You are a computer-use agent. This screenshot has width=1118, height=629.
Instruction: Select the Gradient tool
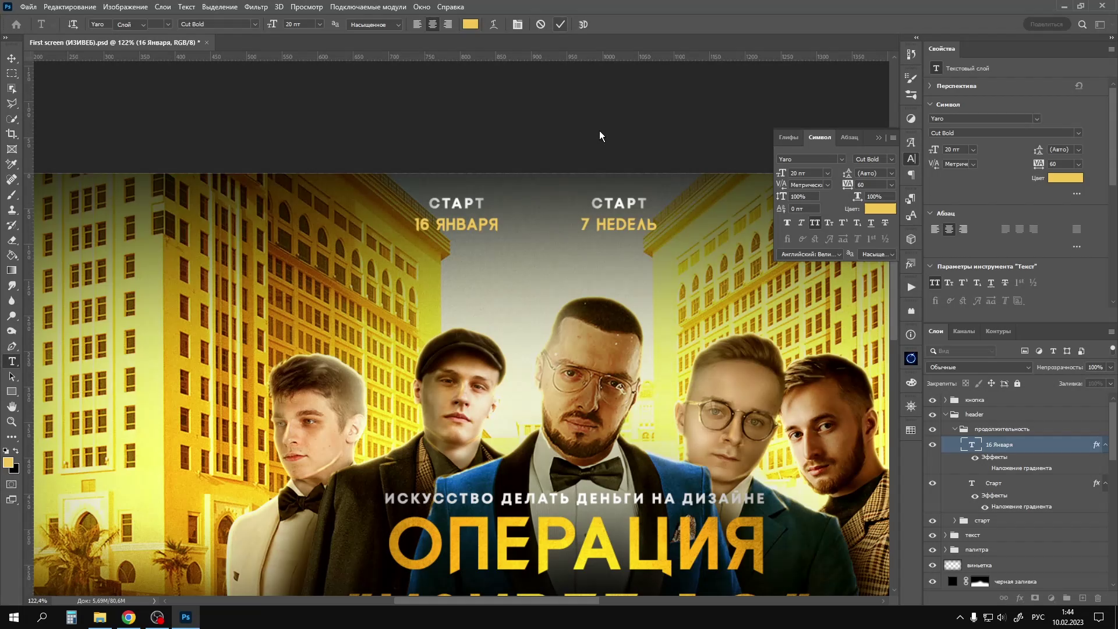12,270
